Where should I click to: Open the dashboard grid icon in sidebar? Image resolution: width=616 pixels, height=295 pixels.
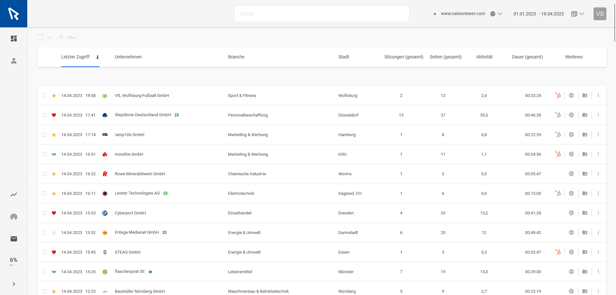click(x=13, y=39)
